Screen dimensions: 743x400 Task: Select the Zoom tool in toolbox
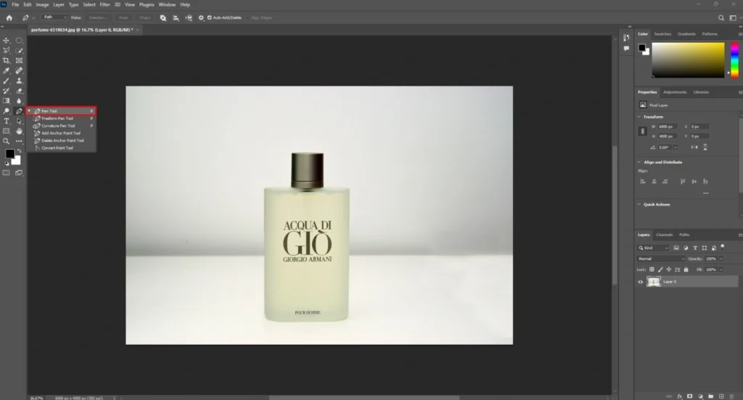(x=6, y=142)
